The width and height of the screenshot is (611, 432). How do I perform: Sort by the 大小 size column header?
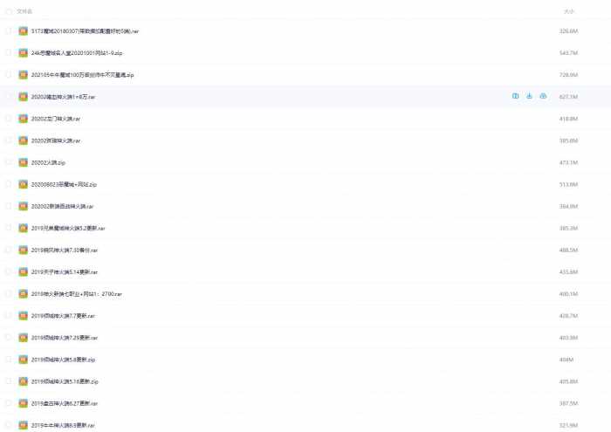pos(568,11)
